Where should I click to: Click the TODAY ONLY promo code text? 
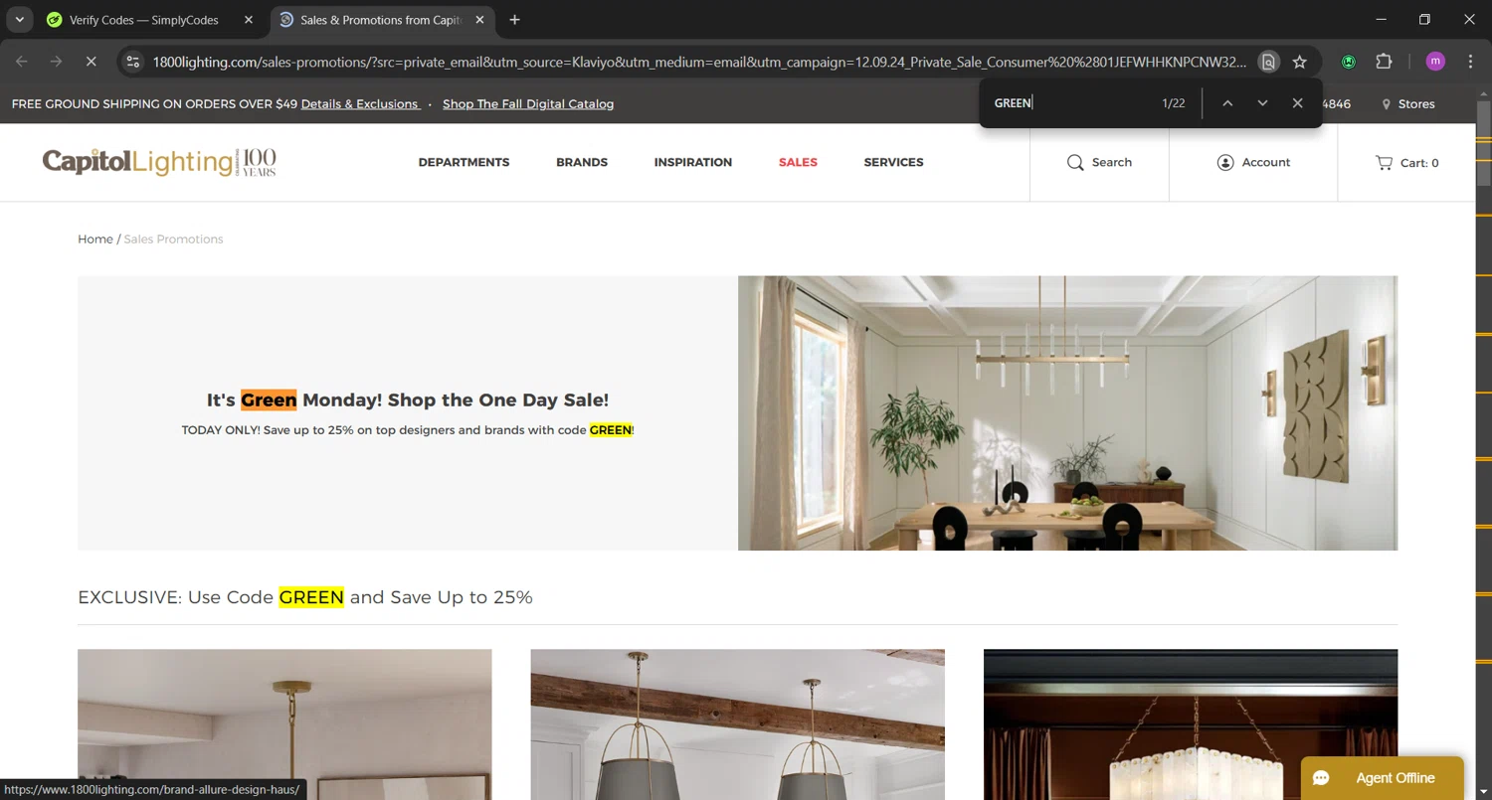pyautogui.click(x=408, y=430)
